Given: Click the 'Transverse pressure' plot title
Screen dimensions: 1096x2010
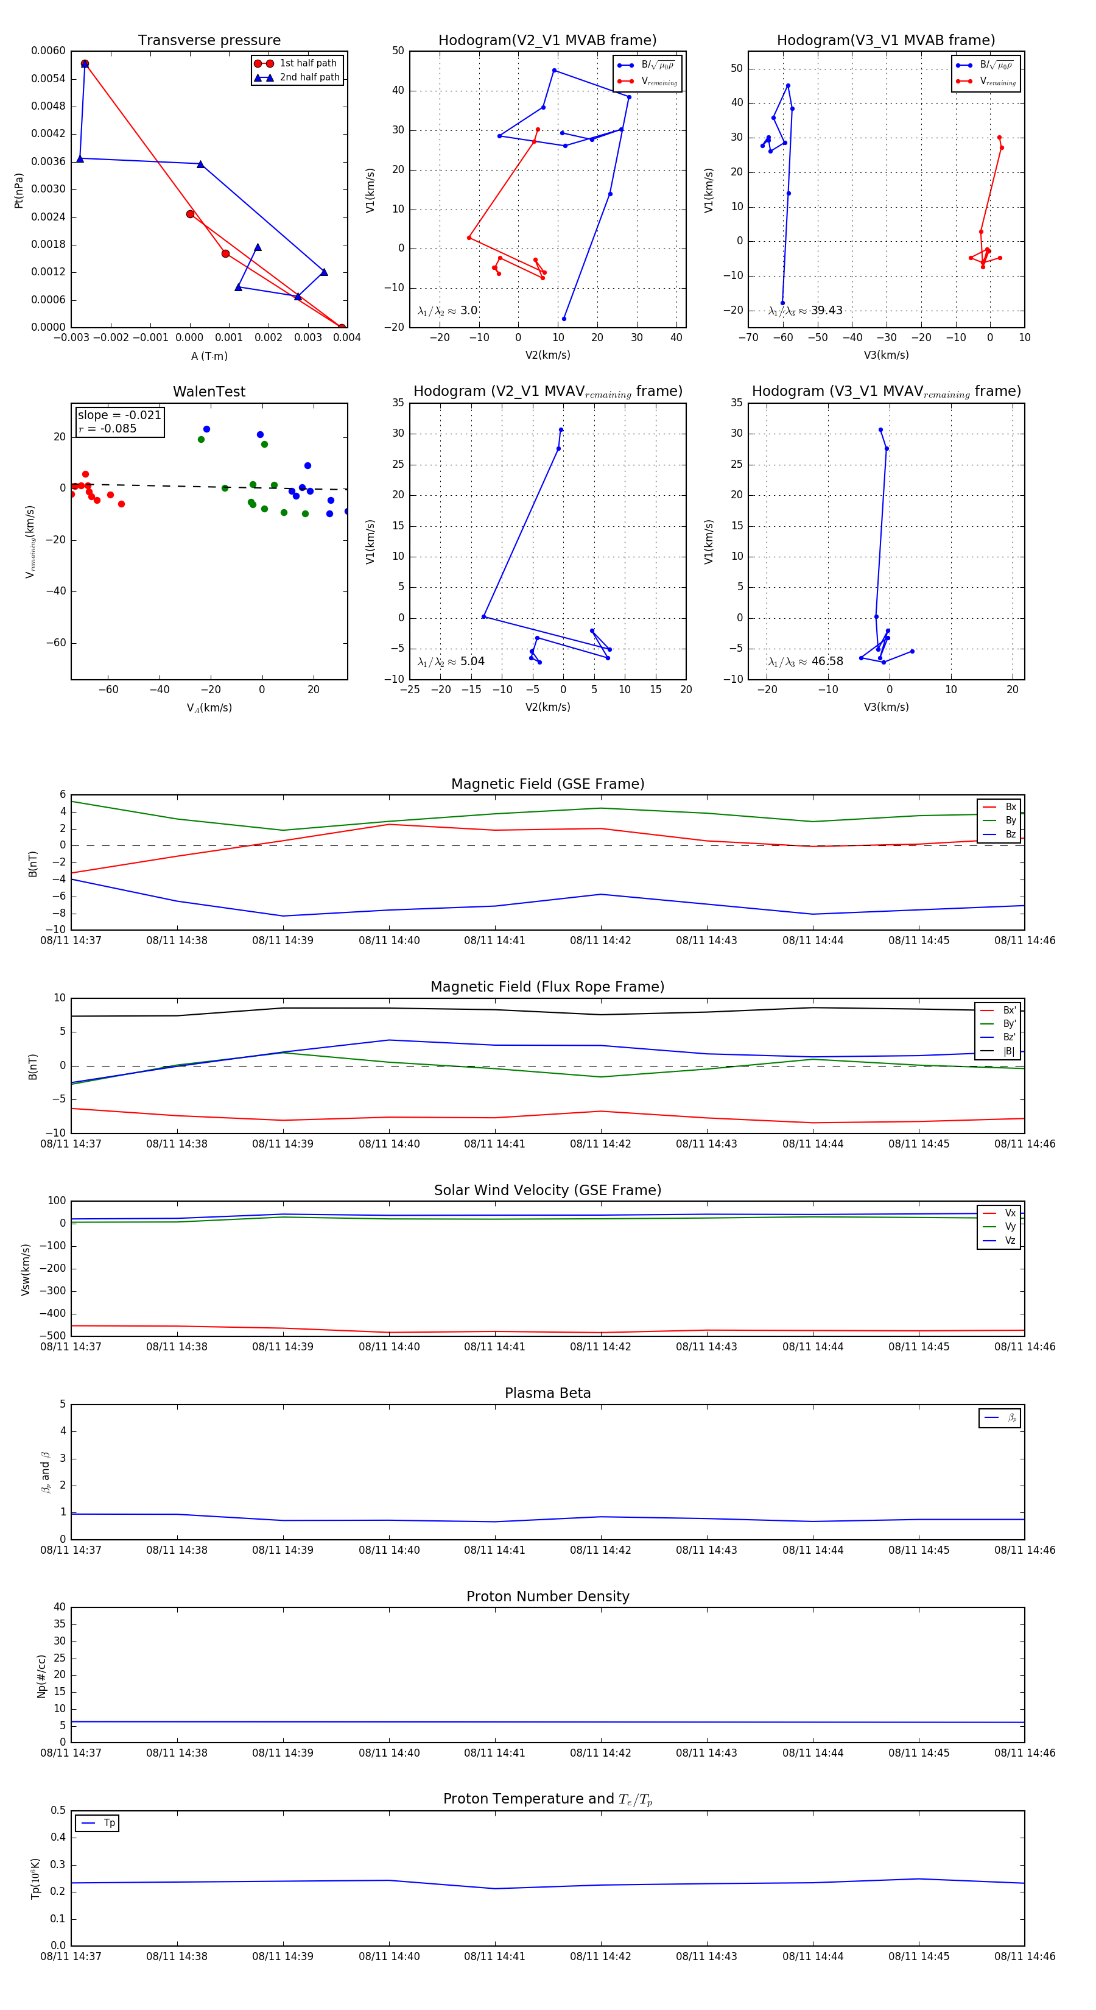Looking at the screenshot, I should (x=209, y=41).
